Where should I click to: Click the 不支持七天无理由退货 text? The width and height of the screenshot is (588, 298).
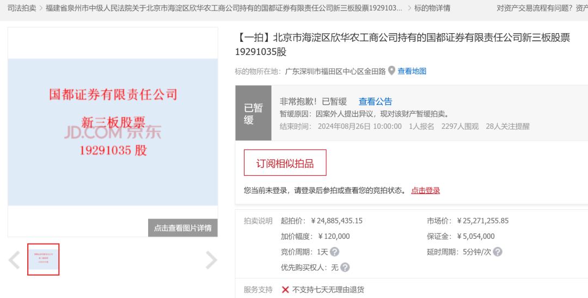(x=328, y=289)
